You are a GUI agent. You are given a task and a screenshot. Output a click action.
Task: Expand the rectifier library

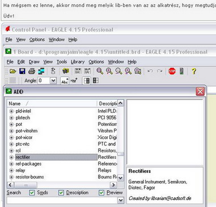click(11, 157)
